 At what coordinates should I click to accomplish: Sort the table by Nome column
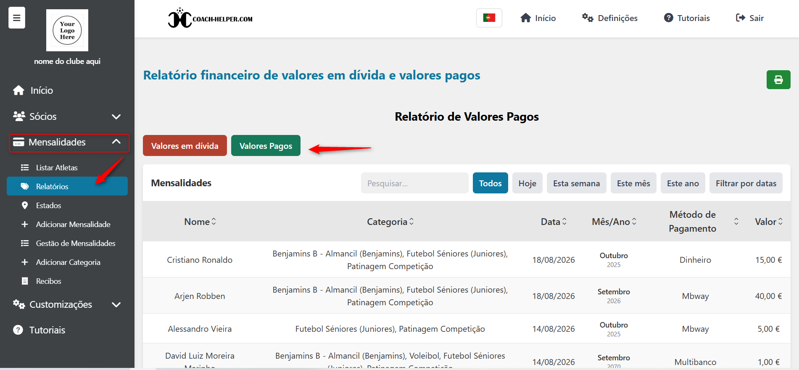pos(200,222)
